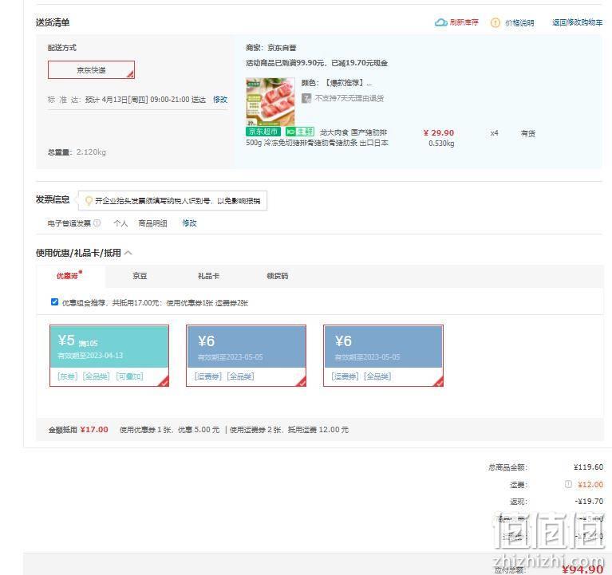Click the invoice tip lightbulb icon
Screen dimensions: 612x575
tap(89, 200)
